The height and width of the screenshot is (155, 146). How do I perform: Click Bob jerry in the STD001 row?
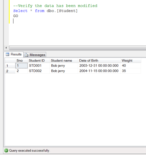64,66
